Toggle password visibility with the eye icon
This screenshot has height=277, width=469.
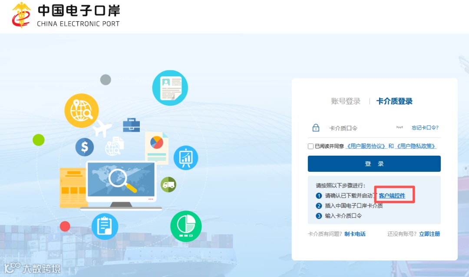pos(400,127)
